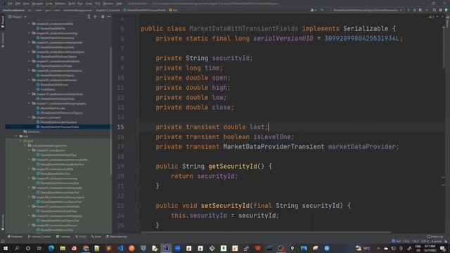Image resolution: width=450 pixels, height=253 pixels.
Task: Open Windows taskbar search
Action: [x=17, y=248]
